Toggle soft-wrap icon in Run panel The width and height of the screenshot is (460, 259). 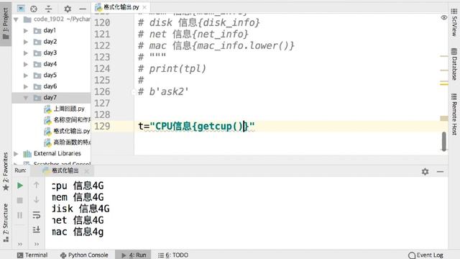[x=37, y=214]
